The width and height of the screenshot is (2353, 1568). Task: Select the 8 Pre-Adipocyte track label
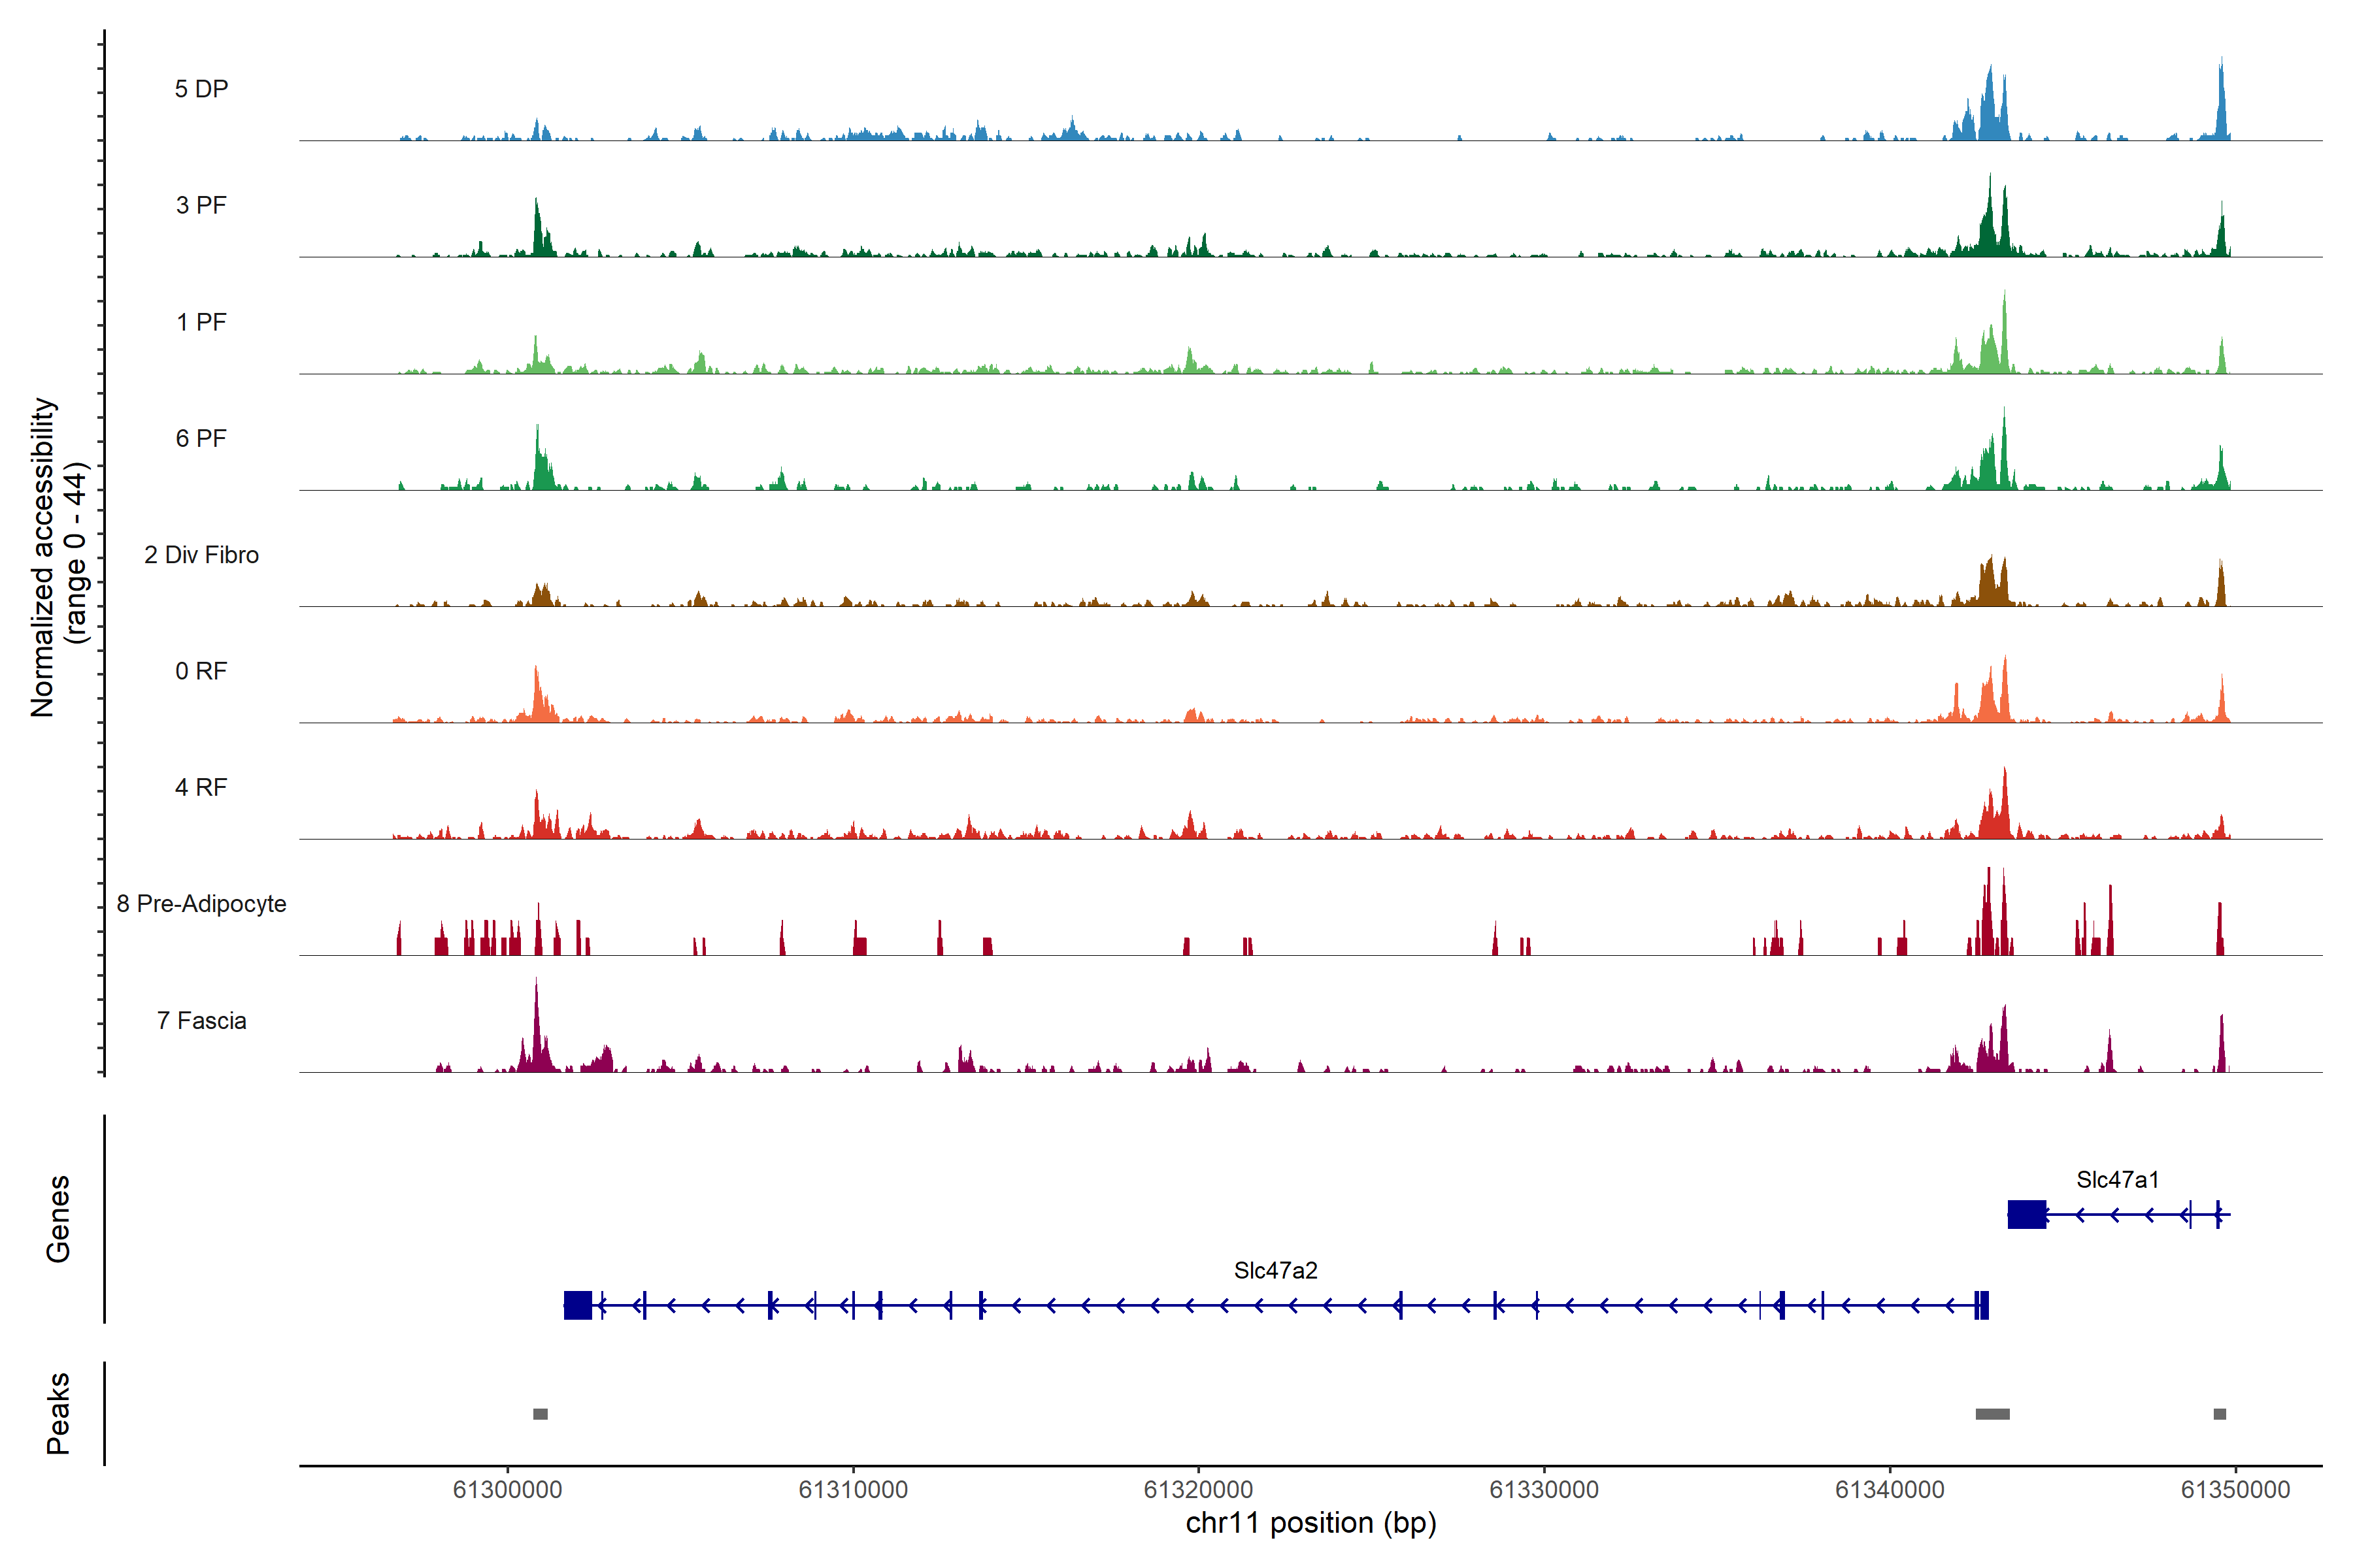201,903
